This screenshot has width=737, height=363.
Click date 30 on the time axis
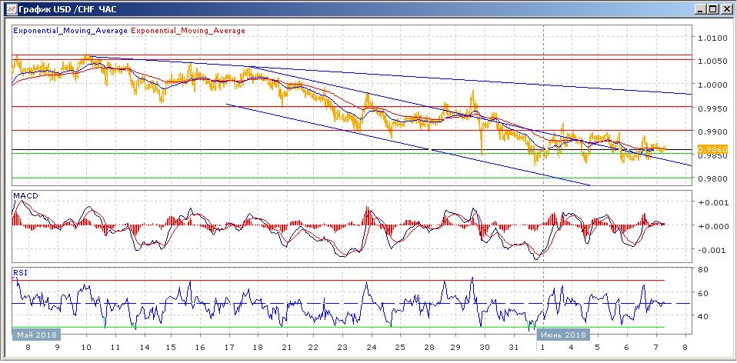point(484,348)
